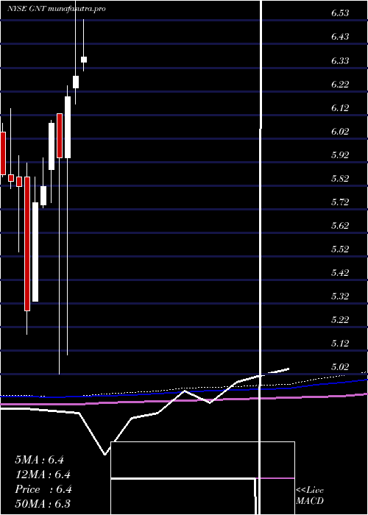Click the pink 50MA line

pos(184,399)
